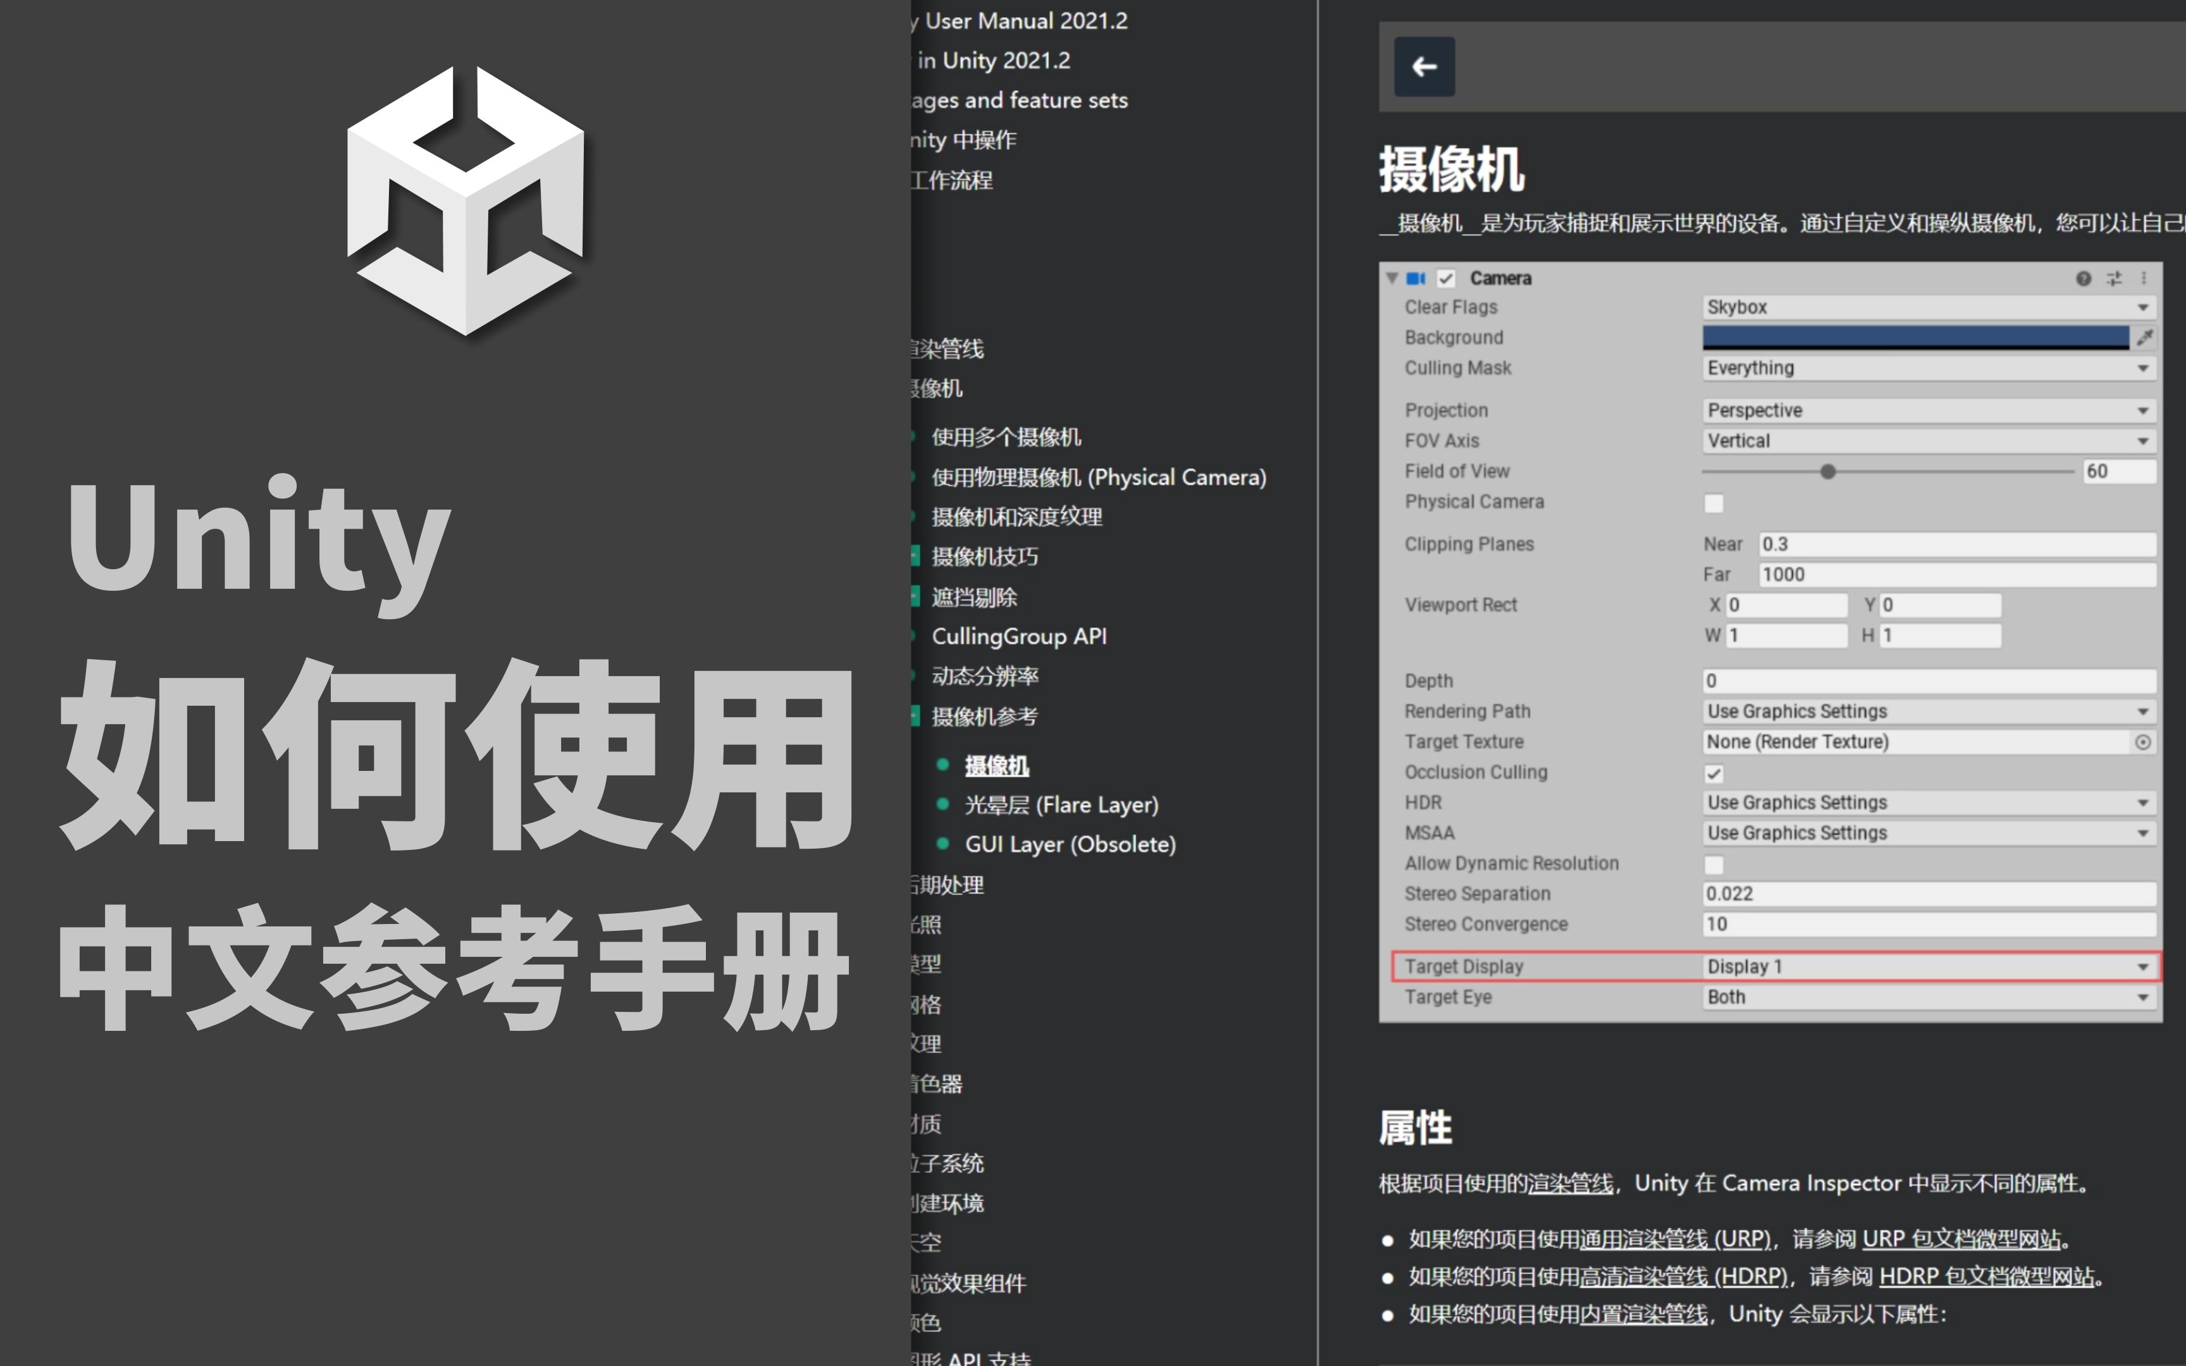Image resolution: width=2186 pixels, height=1366 pixels.
Task: Click the back arrow button
Action: click(1424, 66)
